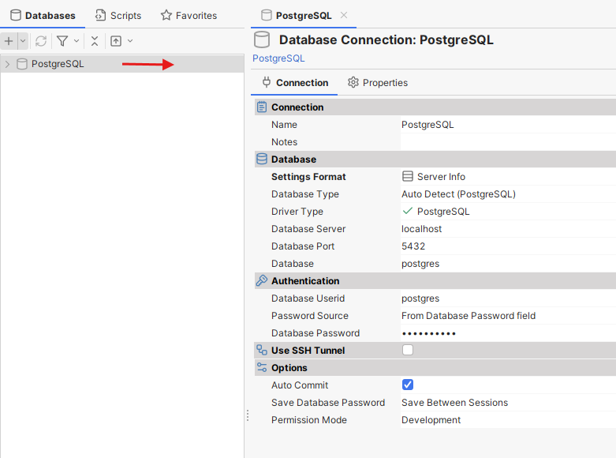Click the Database Type label
The height and width of the screenshot is (458, 616).
click(x=305, y=194)
